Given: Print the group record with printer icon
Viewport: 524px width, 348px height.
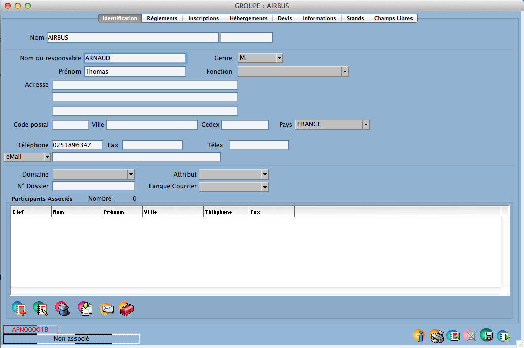Looking at the screenshot, I should (x=437, y=336).
